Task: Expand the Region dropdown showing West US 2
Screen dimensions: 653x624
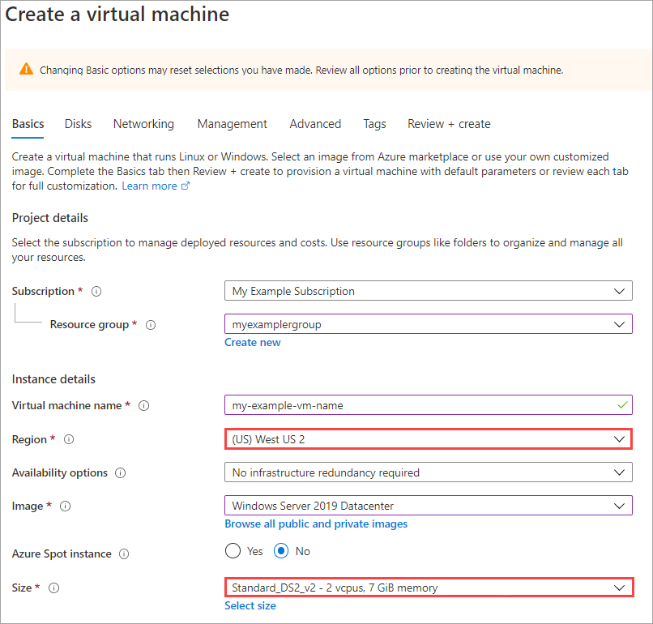Action: 428,439
